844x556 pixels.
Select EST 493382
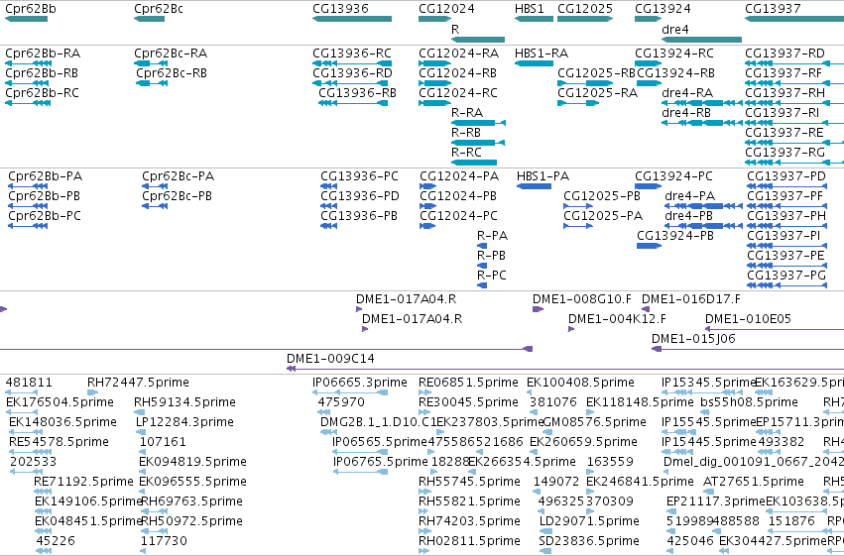pyautogui.click(x=782, y=443)
